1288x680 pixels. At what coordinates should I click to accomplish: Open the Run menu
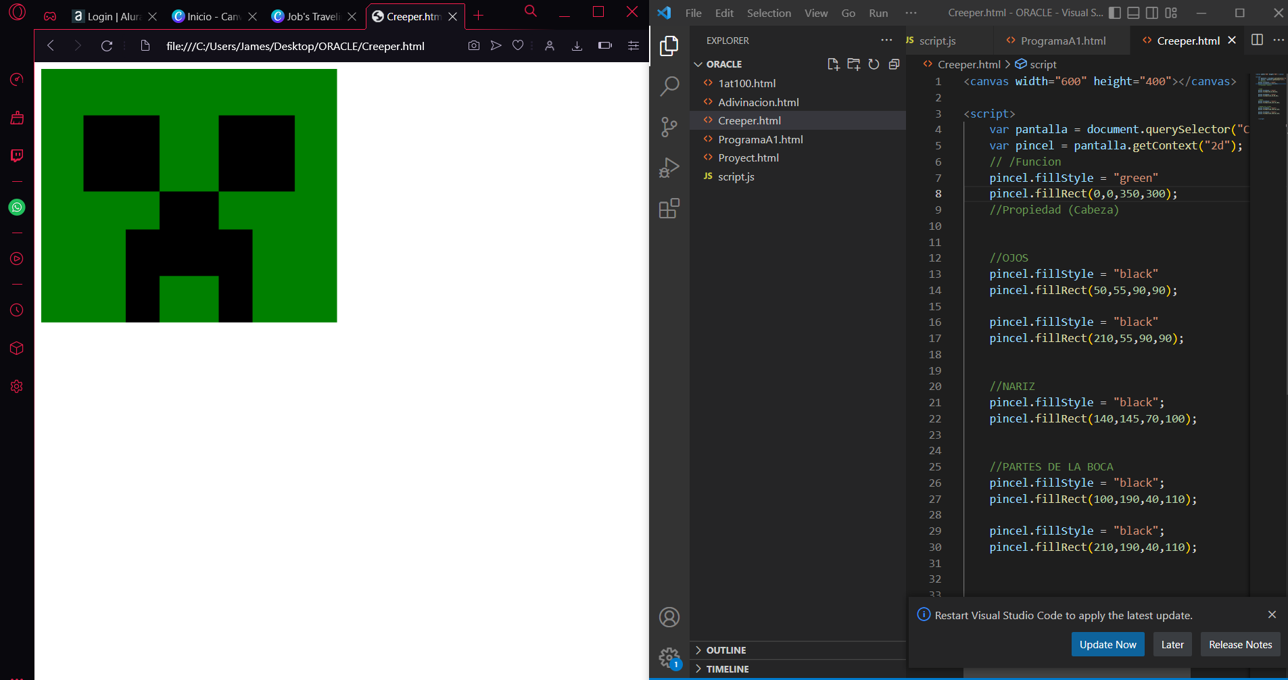click(x=878, y=13)
